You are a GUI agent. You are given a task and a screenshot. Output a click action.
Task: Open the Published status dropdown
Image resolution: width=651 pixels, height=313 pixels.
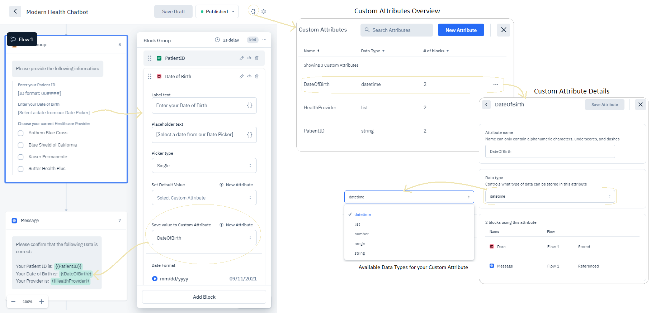pos(217,11)
